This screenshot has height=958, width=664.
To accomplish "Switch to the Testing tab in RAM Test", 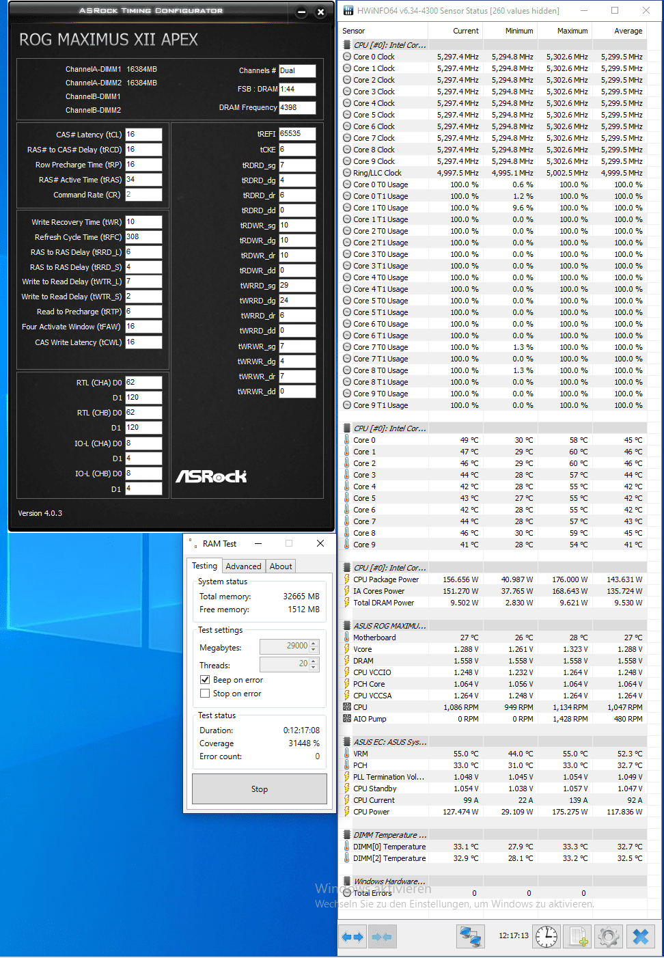I will coord(204,566).
